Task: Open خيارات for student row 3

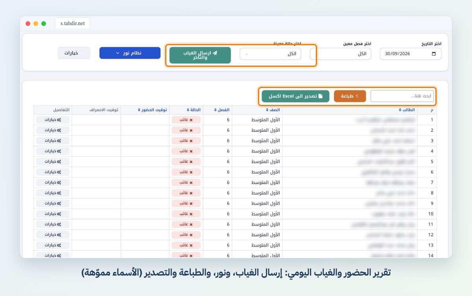Action: [53, 140]
